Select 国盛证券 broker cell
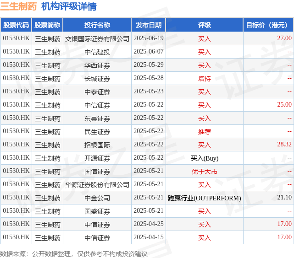The image size is (294, 258). click(97, 211)
